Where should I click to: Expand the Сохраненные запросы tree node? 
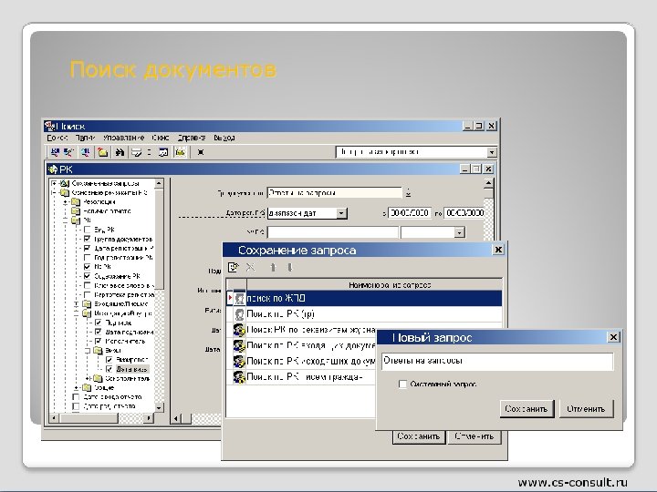[54, 183]
